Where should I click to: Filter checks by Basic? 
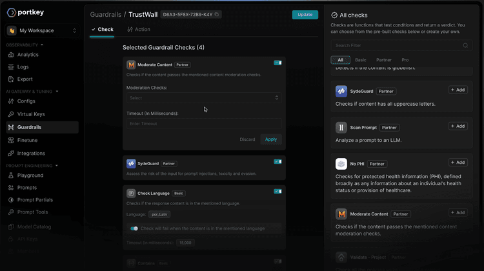coord(361,60)
